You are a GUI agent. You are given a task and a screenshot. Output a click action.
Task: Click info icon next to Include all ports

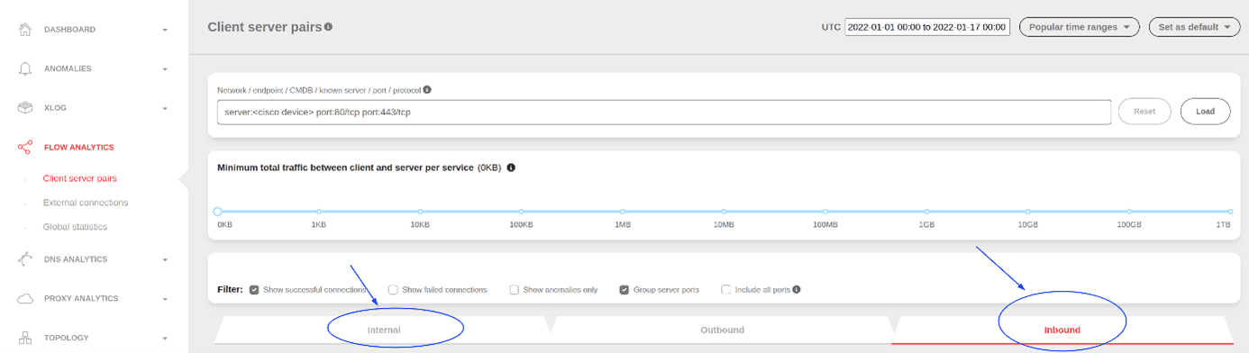(797, 290)
